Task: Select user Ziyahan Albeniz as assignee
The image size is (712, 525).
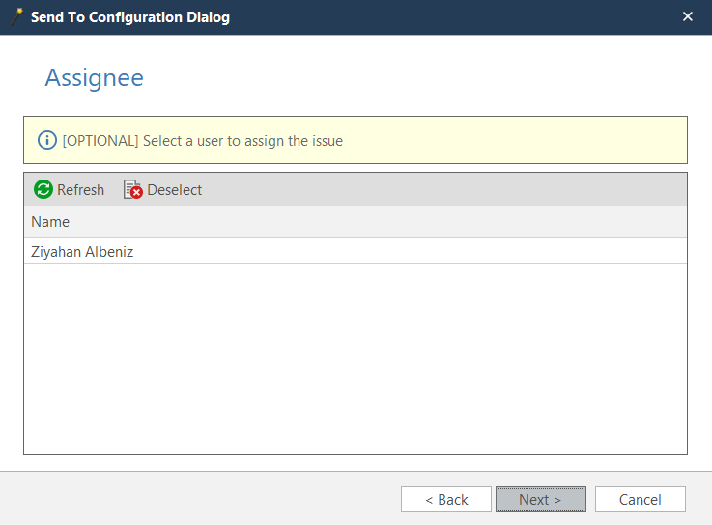Action: pyautogui.click(x=81, y=252)
